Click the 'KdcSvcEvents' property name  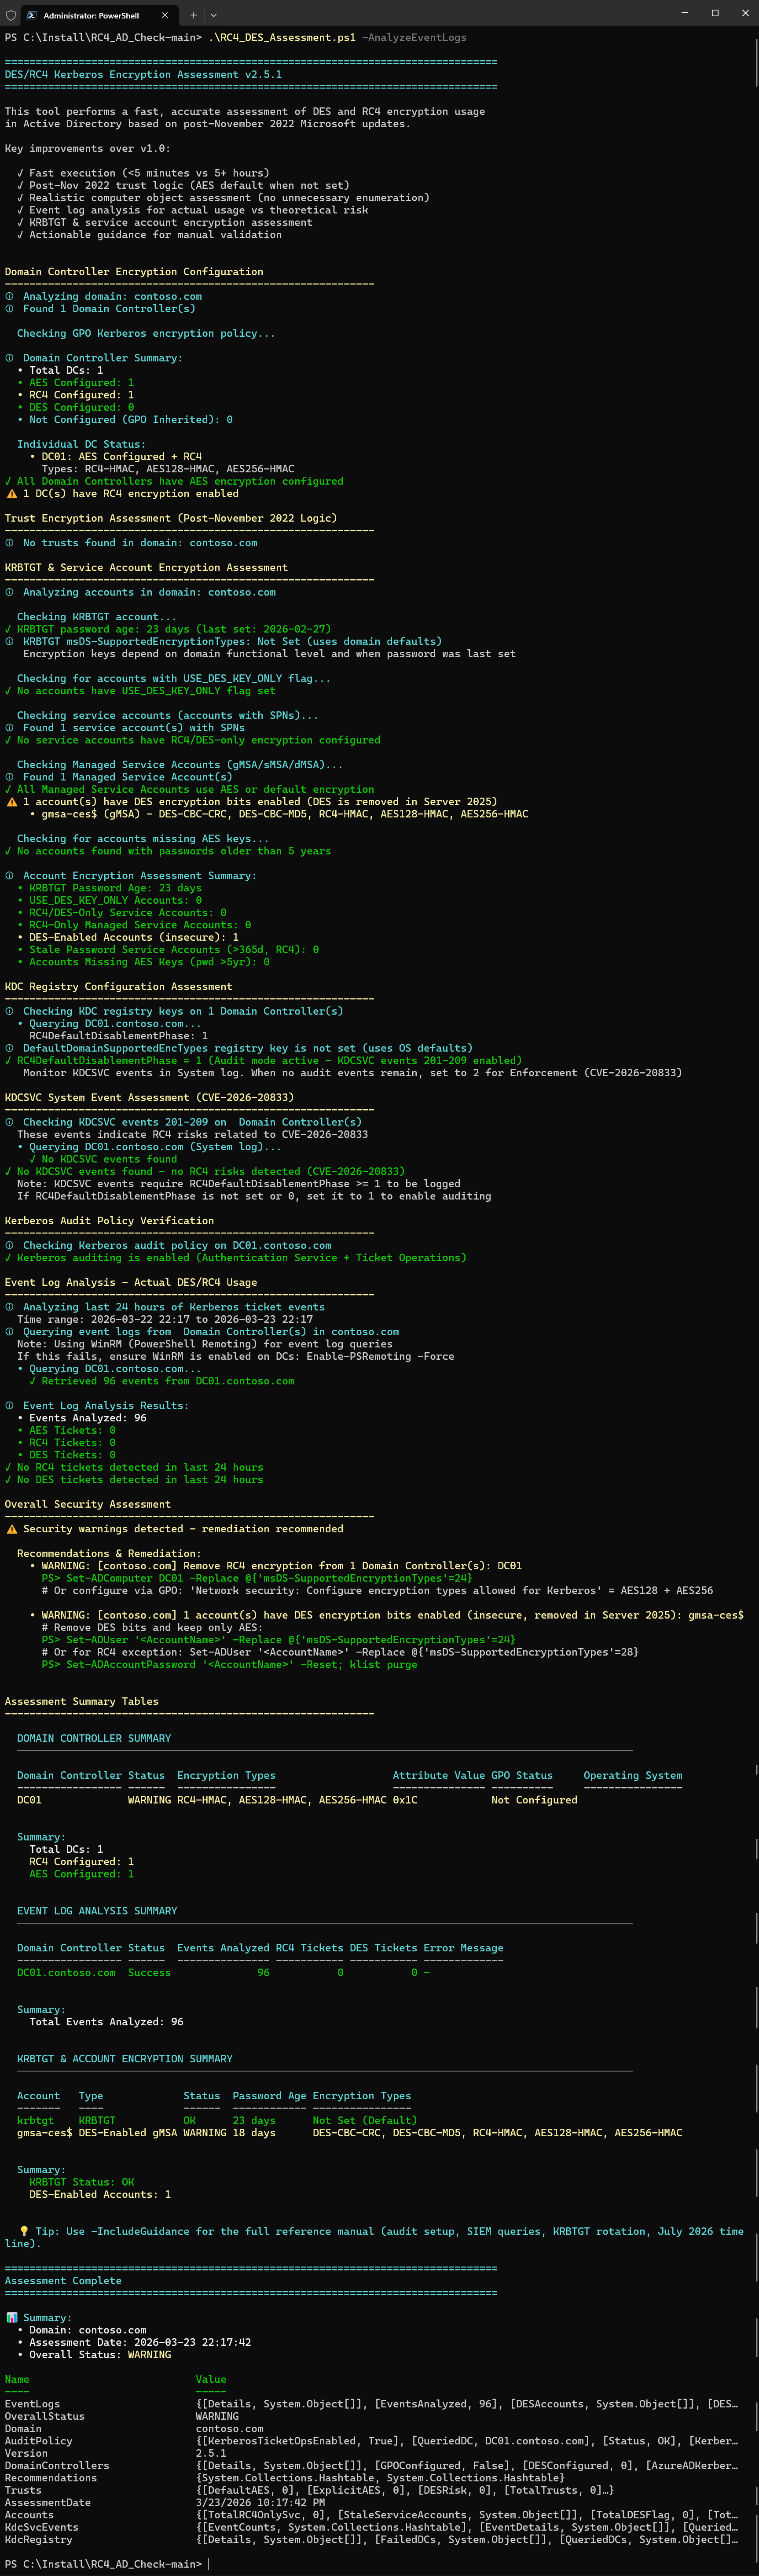click(41, 2527)
